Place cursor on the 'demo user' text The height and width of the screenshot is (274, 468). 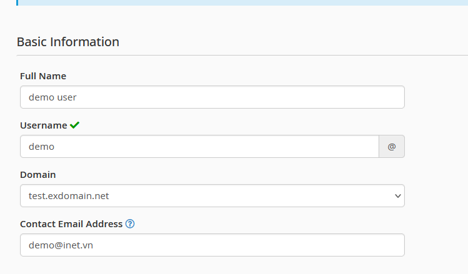(52, 97)
